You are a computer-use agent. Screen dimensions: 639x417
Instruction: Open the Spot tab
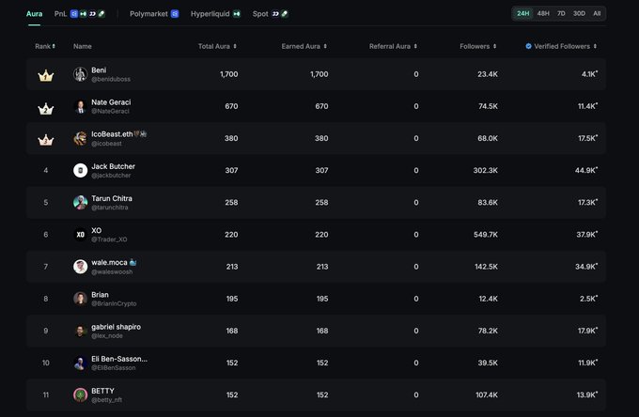coord(271,14)
